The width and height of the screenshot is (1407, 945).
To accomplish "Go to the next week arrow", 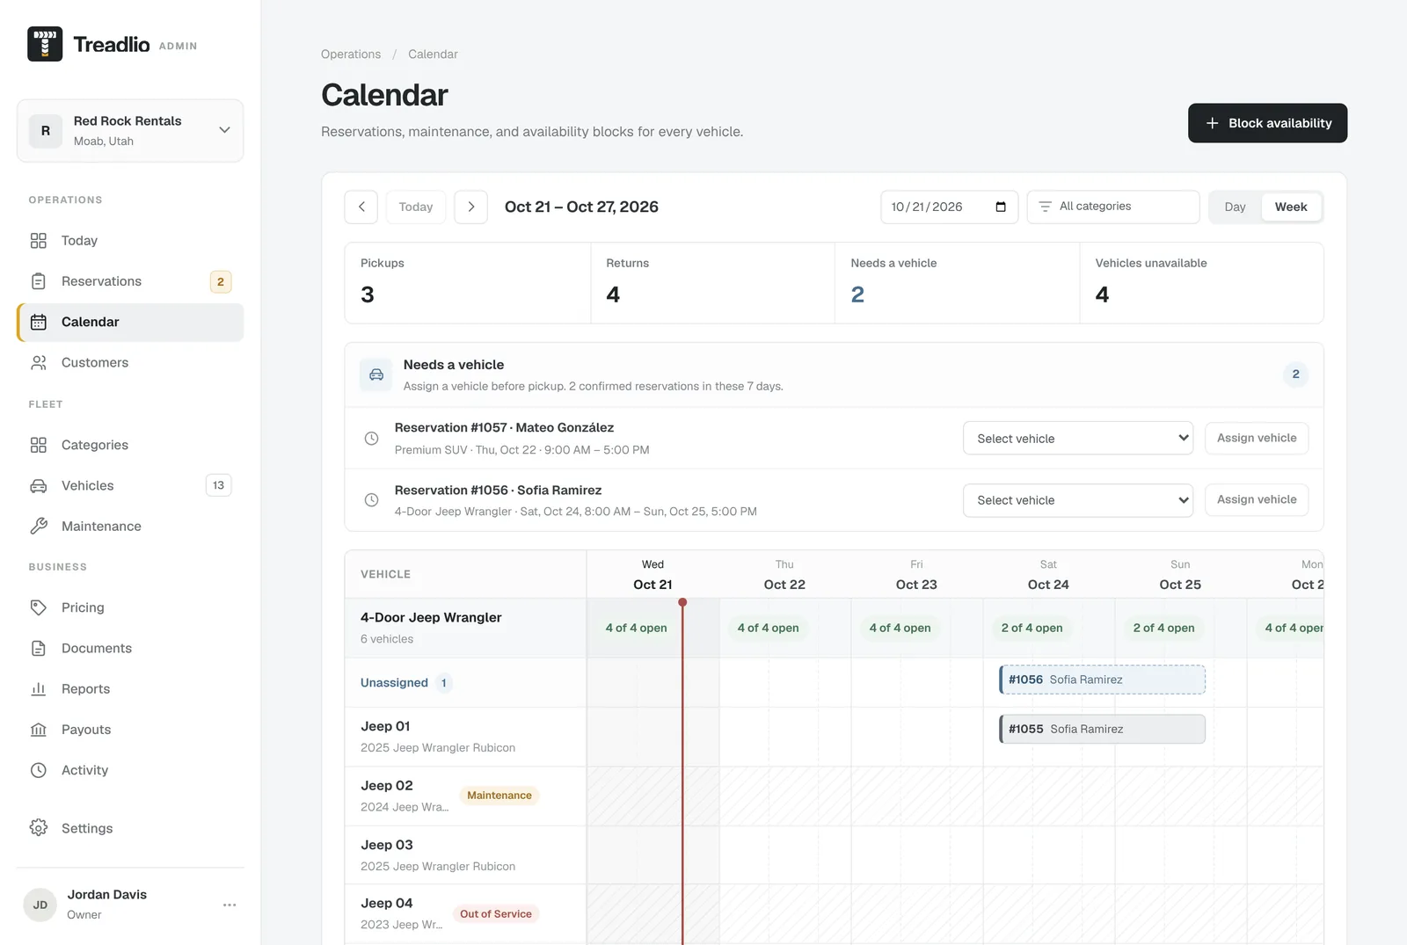I will tap(471, 207).
